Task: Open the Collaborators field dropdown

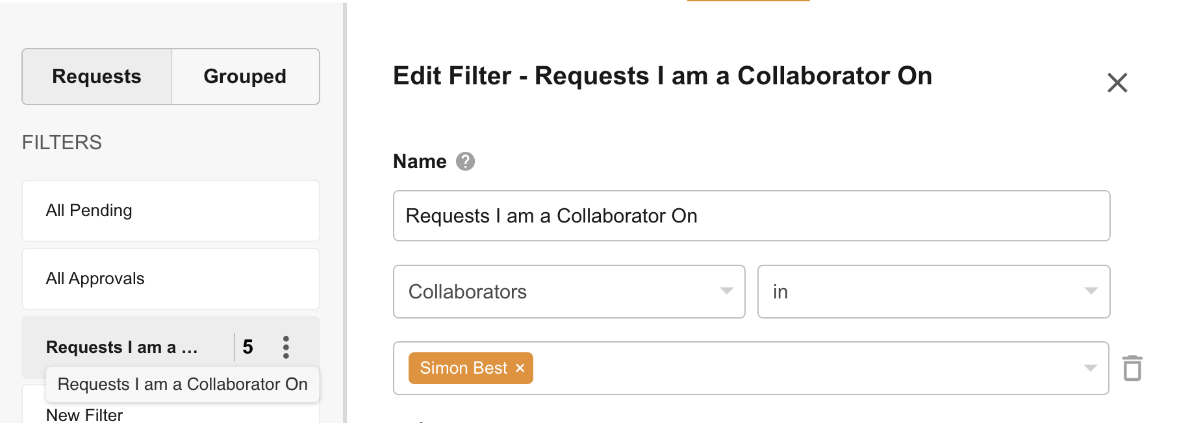Action: tap(569, 292)
